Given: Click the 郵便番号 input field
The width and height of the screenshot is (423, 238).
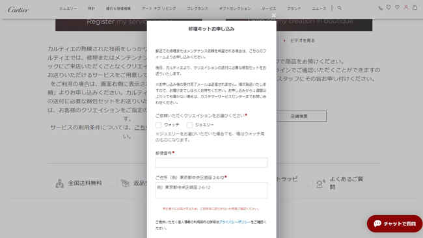Looking at the screenshot, I should (x=211, y=163).
